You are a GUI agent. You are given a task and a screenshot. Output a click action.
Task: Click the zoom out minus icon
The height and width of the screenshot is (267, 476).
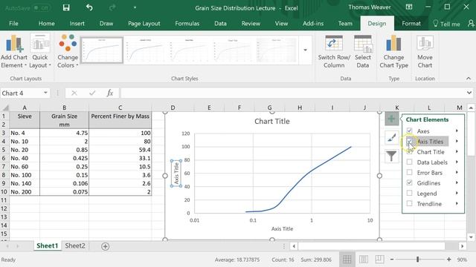click(x=392, y=260)
